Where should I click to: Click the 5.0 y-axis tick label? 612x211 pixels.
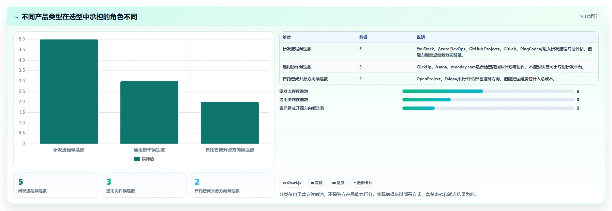(22, 39)
